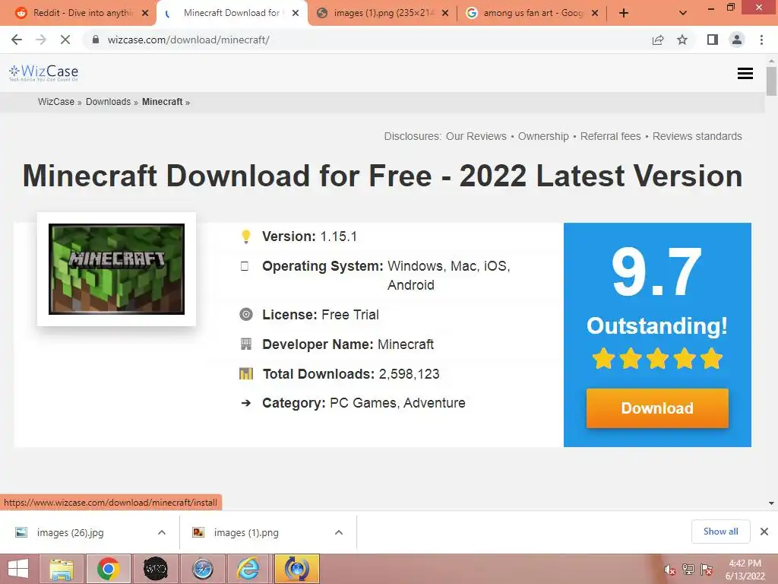Expand images (1).png download options
778x584 pixels.
(339, 532)
